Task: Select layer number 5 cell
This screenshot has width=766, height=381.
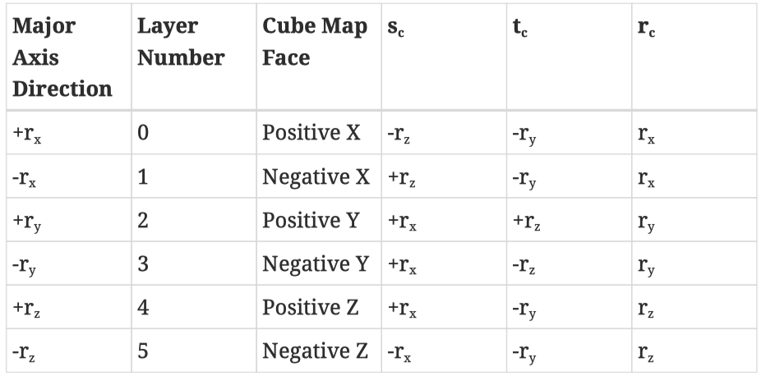Action: 143,352
